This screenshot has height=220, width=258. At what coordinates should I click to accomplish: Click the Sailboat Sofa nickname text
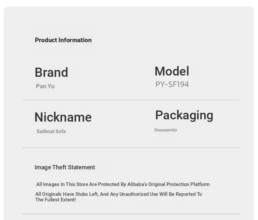[x=51, y=131]
